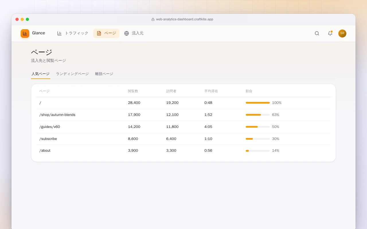Click the 63% share label
Screen dimensions: 367x229
[x=276, y=115]
